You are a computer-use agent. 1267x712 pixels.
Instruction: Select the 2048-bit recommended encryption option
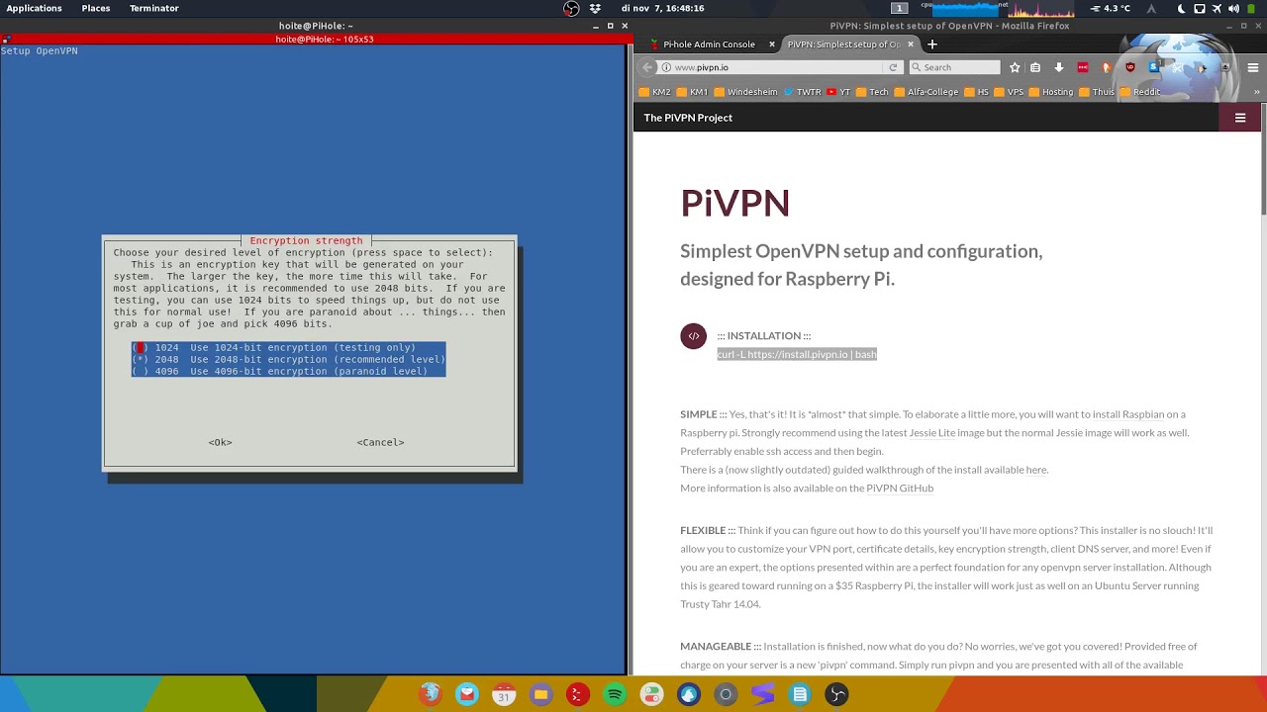click(288, 359)
